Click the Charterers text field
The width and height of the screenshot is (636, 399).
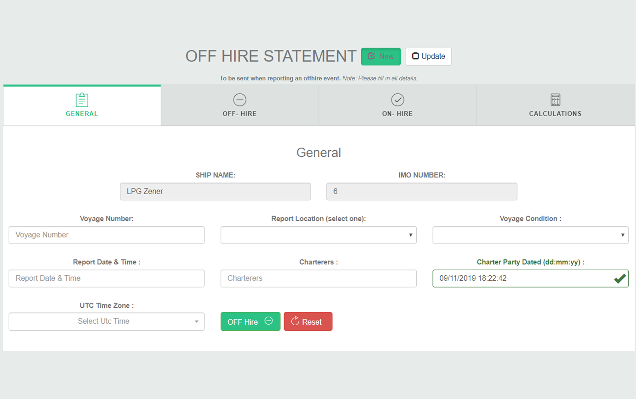click(318, 278)
